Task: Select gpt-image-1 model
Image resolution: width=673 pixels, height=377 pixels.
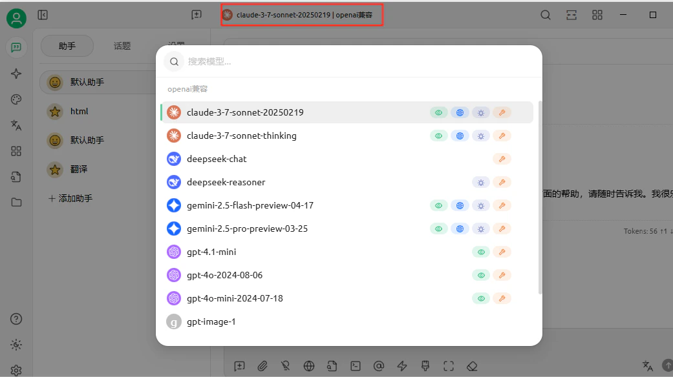Action: 347,321
